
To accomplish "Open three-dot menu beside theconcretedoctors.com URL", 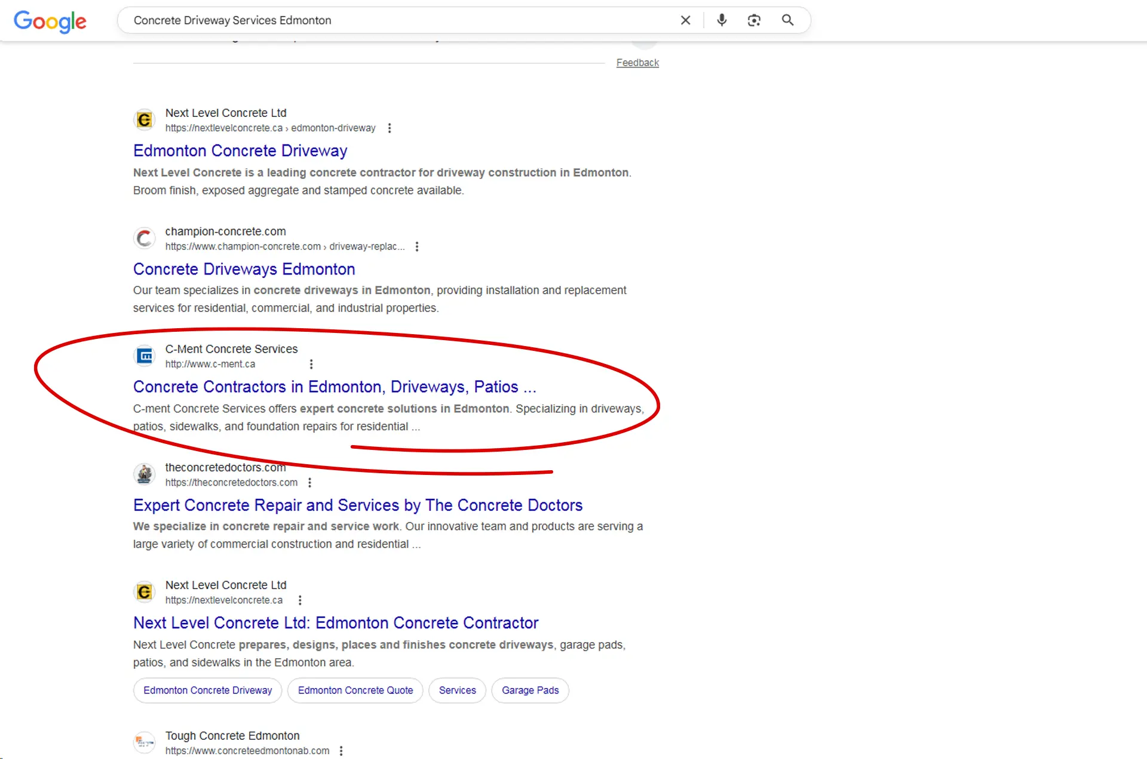I will pos(309,482).
